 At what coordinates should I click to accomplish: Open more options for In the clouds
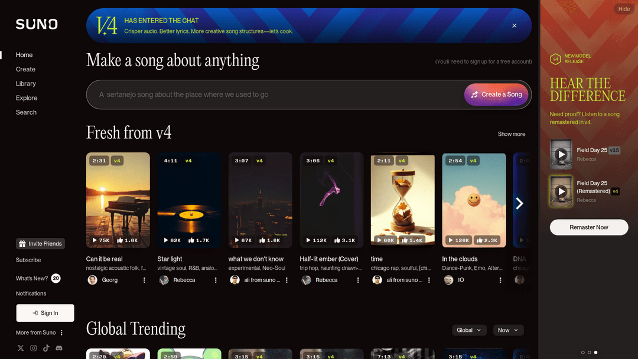(x=500, y=280)
